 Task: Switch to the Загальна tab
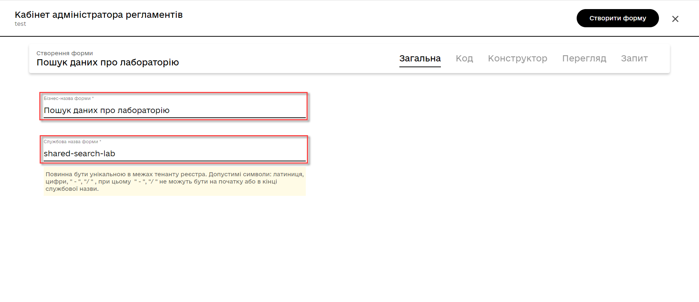[x=420, y=59]
